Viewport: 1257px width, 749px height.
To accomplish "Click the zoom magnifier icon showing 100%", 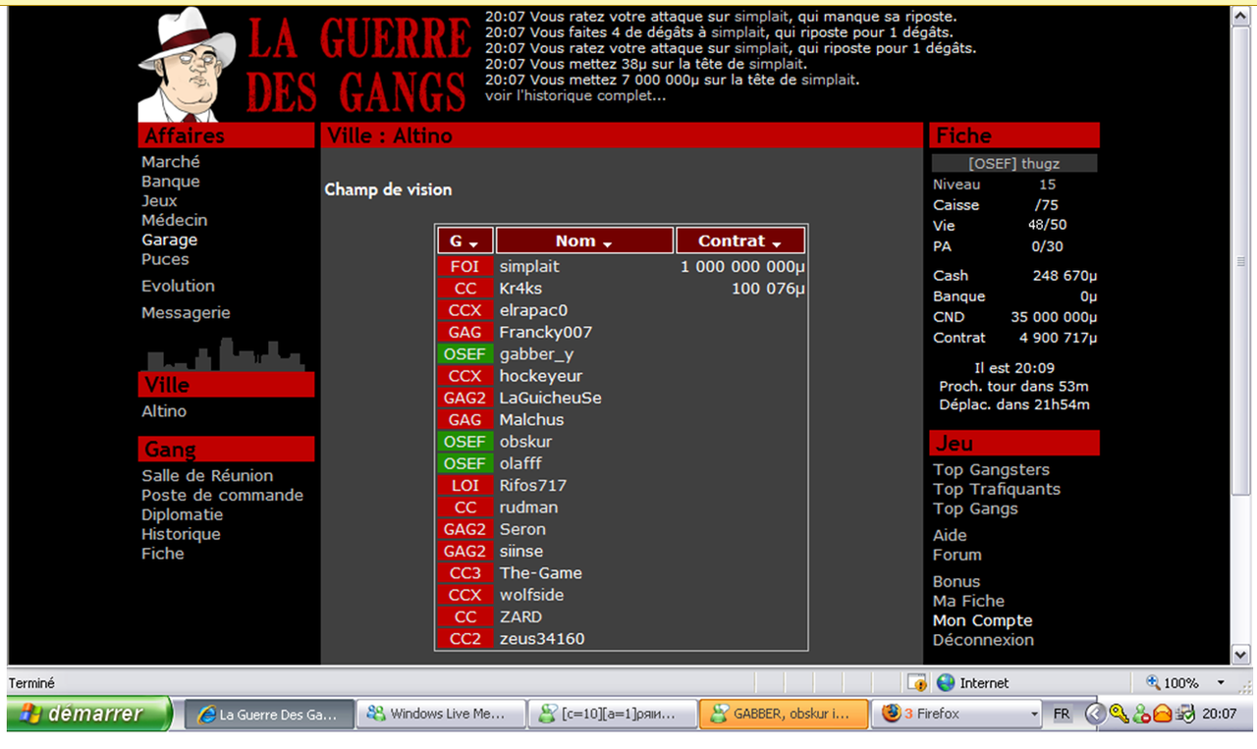I will (1153, 682).
